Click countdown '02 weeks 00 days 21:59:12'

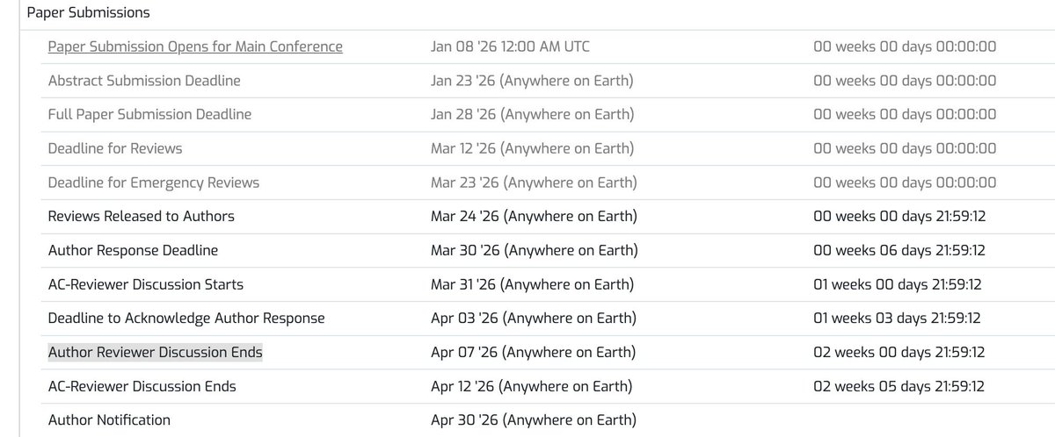(899, 352)
